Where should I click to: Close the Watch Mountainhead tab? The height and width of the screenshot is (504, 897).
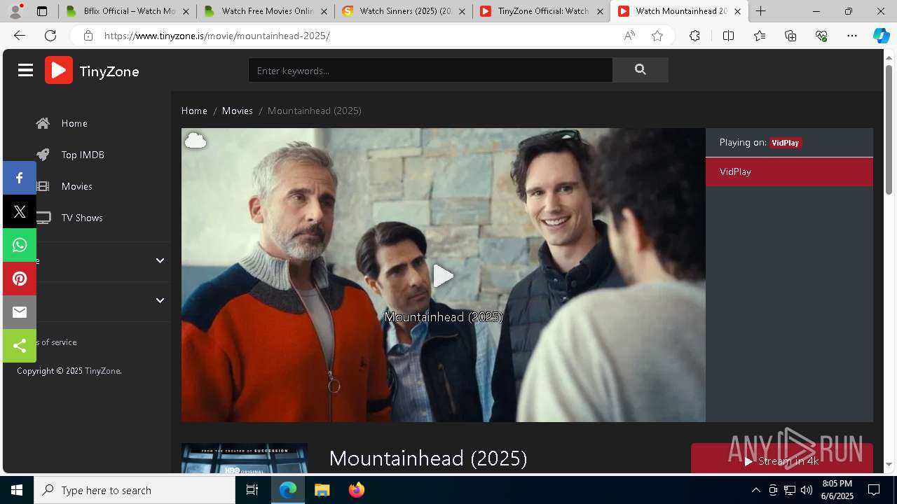tap(737, 11)
